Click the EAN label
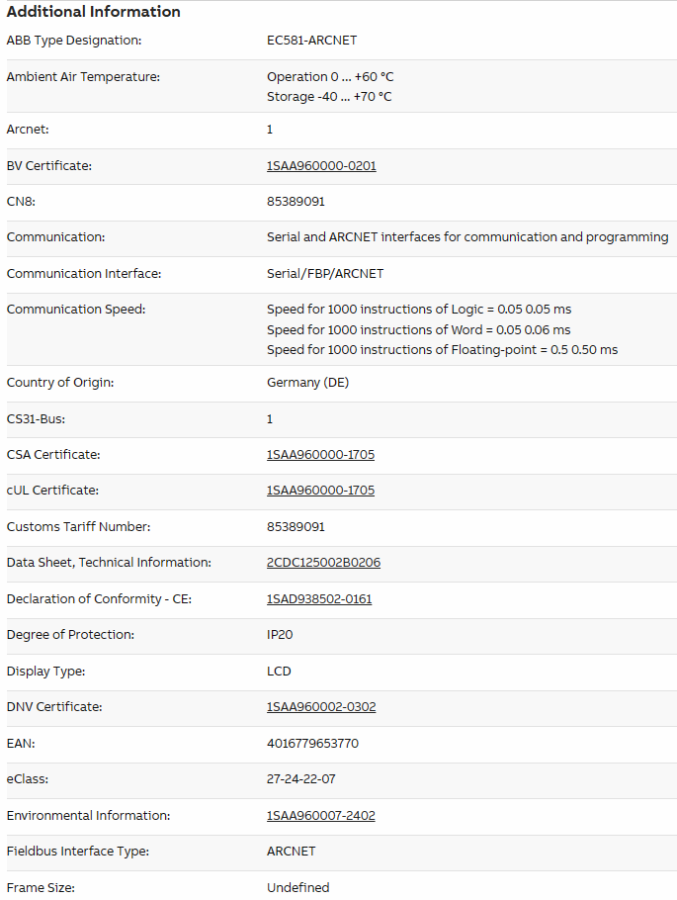677x900 pixels. point(21,744)
